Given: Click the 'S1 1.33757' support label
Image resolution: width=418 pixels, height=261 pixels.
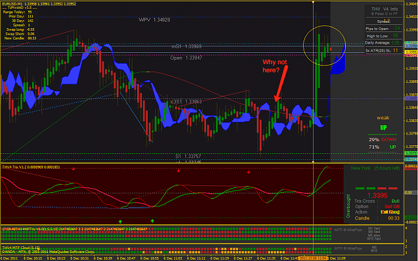Looking at the screenshot, I should tap(188, 156).
